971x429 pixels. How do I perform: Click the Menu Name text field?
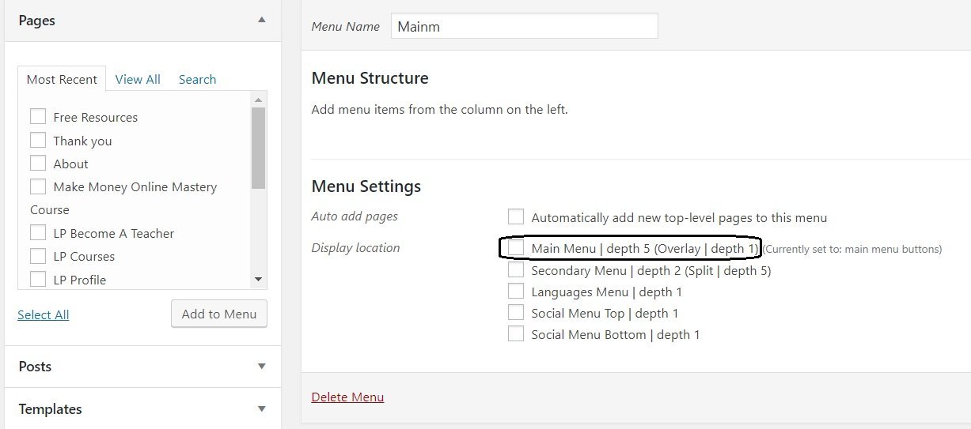[524, 26]
